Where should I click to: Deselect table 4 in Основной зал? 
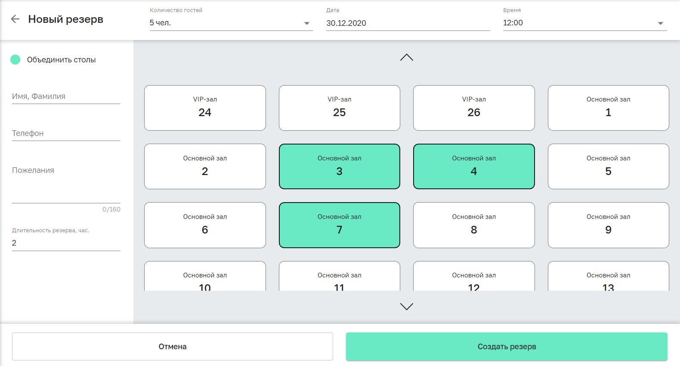[x=473, y=166]
